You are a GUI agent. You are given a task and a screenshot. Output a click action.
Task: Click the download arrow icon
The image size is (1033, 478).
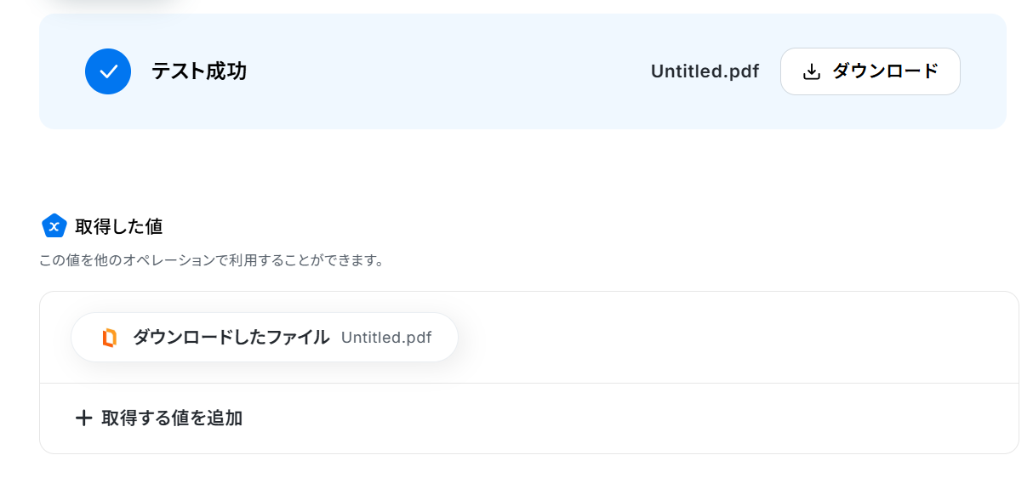[x=812, y=71]
